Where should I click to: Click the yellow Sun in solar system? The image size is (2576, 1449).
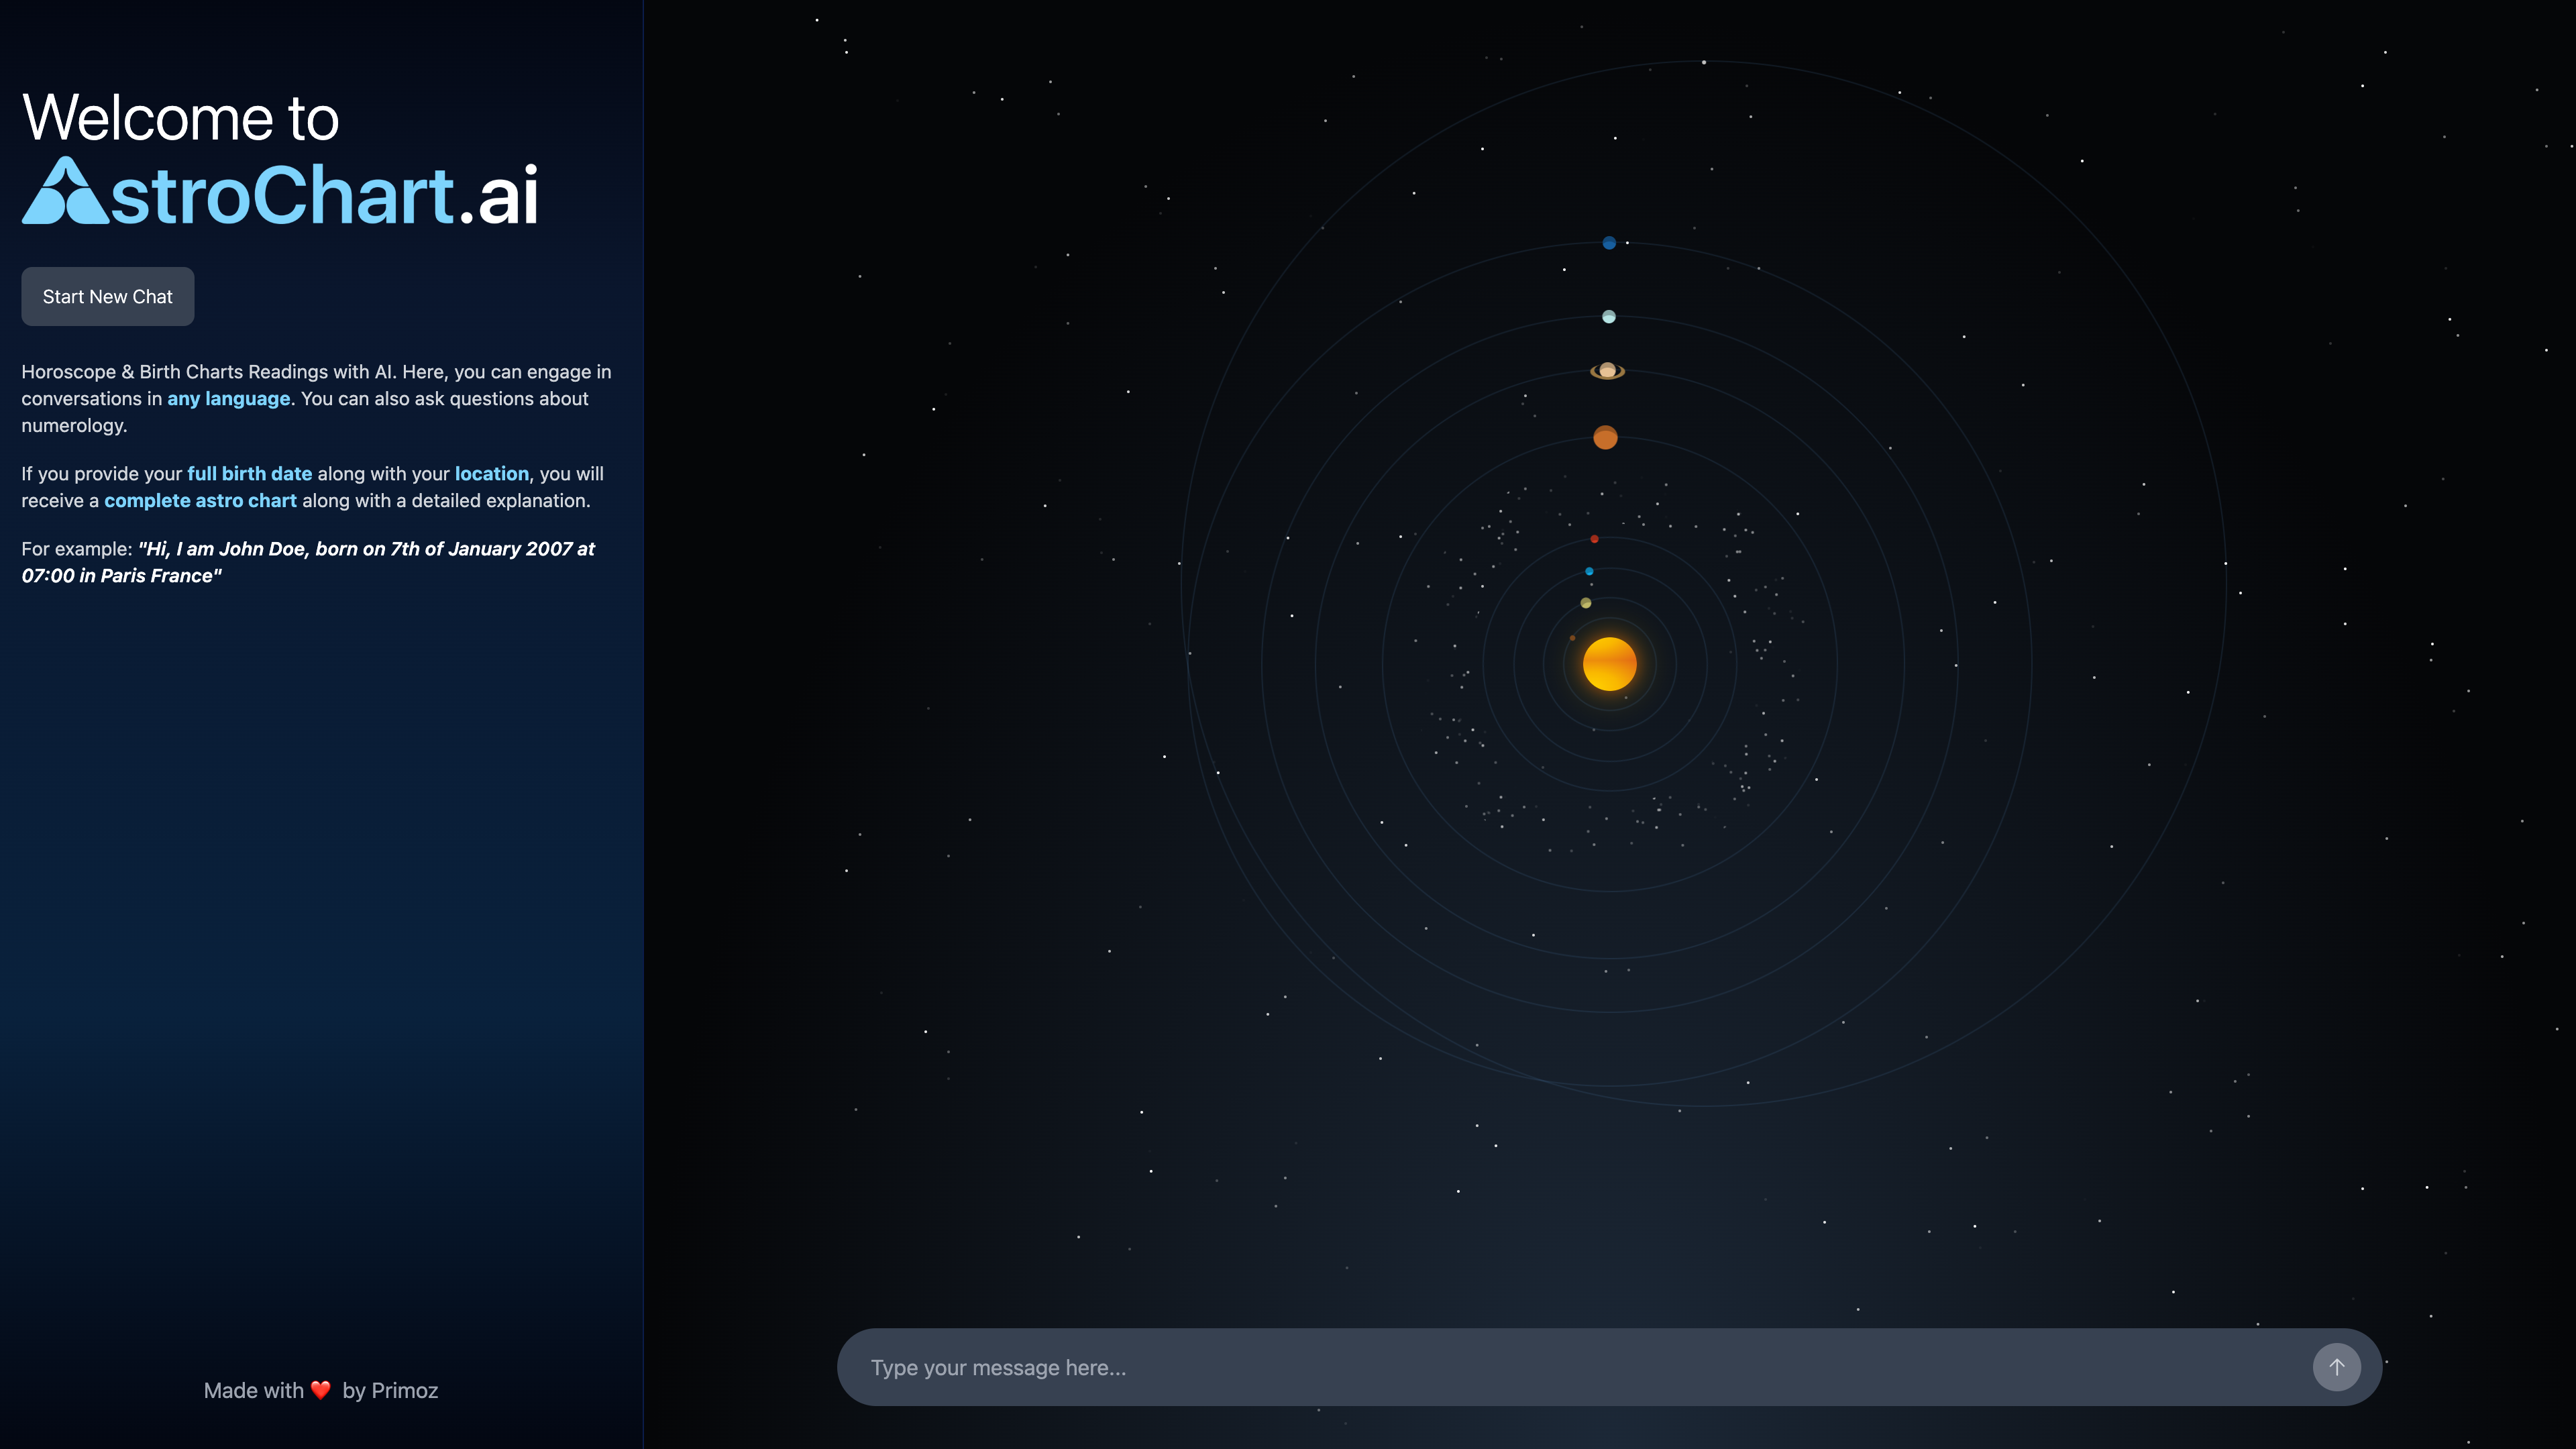point(1610,663)
